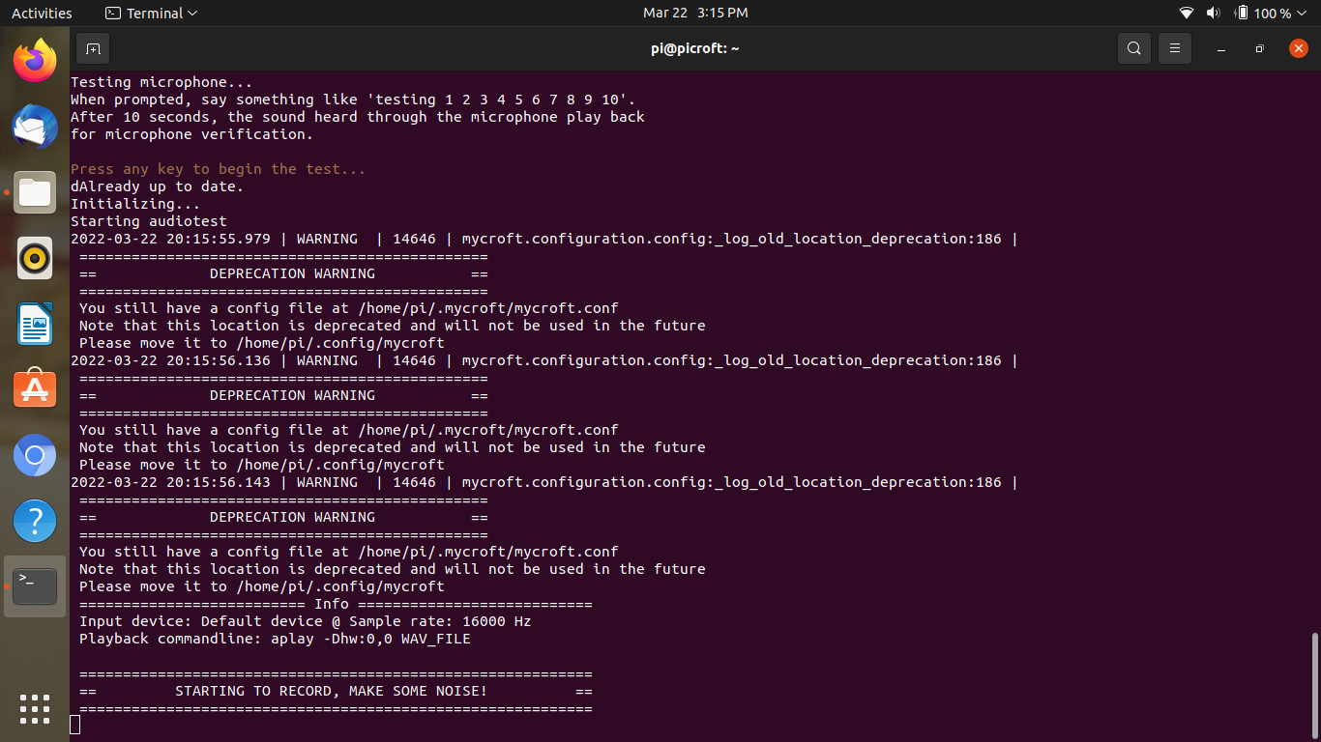The image size is (1321, 742).
Task: Click the 'pi@picroft: ~' window title
Action: tap(695, 48)
